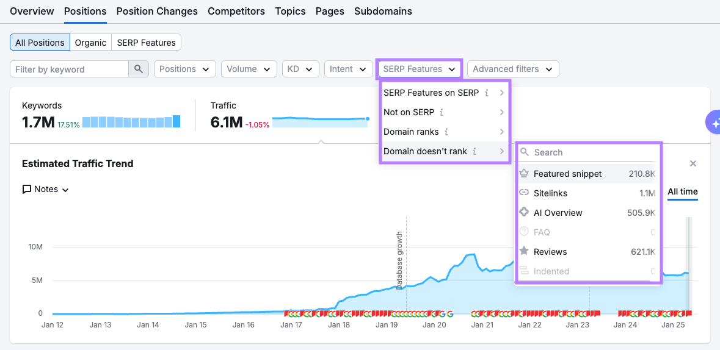Click the features list horizontal scrollbar

point(584,280)
